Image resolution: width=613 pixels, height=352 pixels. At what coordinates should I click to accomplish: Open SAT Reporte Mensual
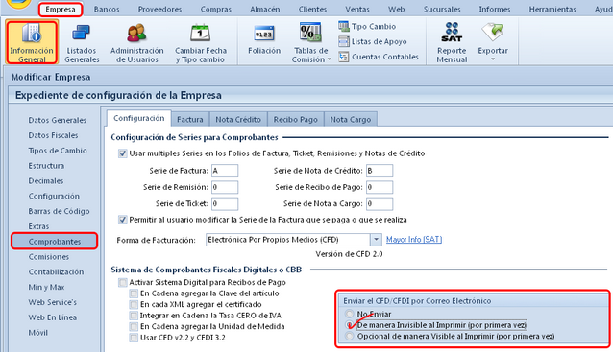452,43
